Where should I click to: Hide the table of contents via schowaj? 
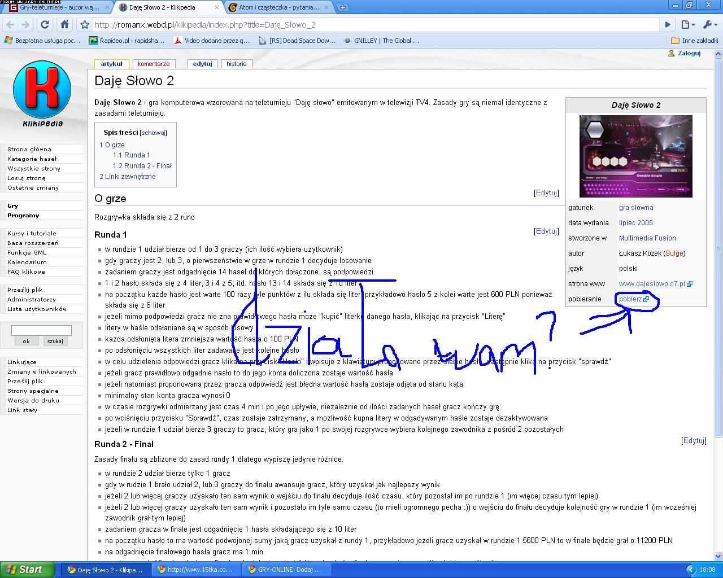pos(153,133)
